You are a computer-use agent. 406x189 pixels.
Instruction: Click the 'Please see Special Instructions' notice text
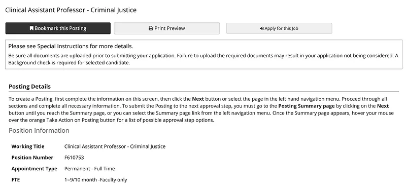point(71,46)
